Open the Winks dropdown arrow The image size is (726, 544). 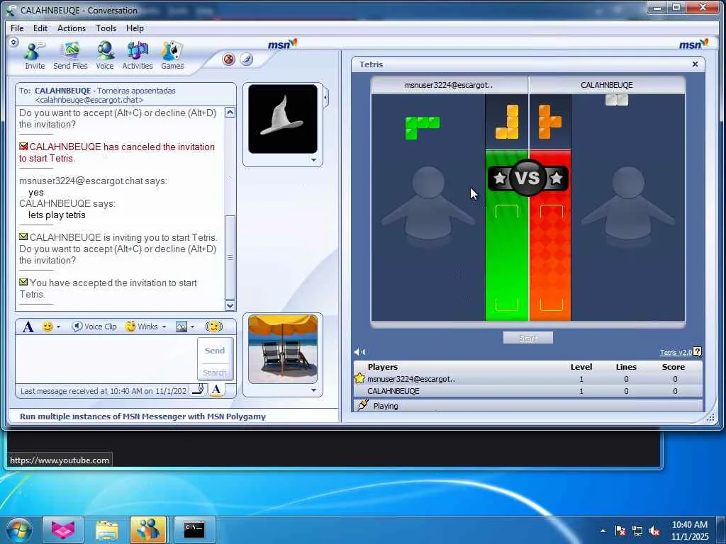tap(164, 327)
